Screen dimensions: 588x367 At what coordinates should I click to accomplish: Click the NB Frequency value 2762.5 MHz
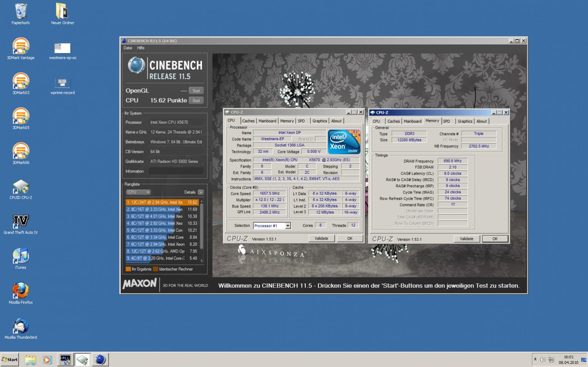479,146
